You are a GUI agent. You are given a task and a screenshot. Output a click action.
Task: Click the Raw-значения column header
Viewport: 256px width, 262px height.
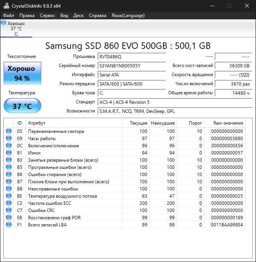tap(224, 123)
